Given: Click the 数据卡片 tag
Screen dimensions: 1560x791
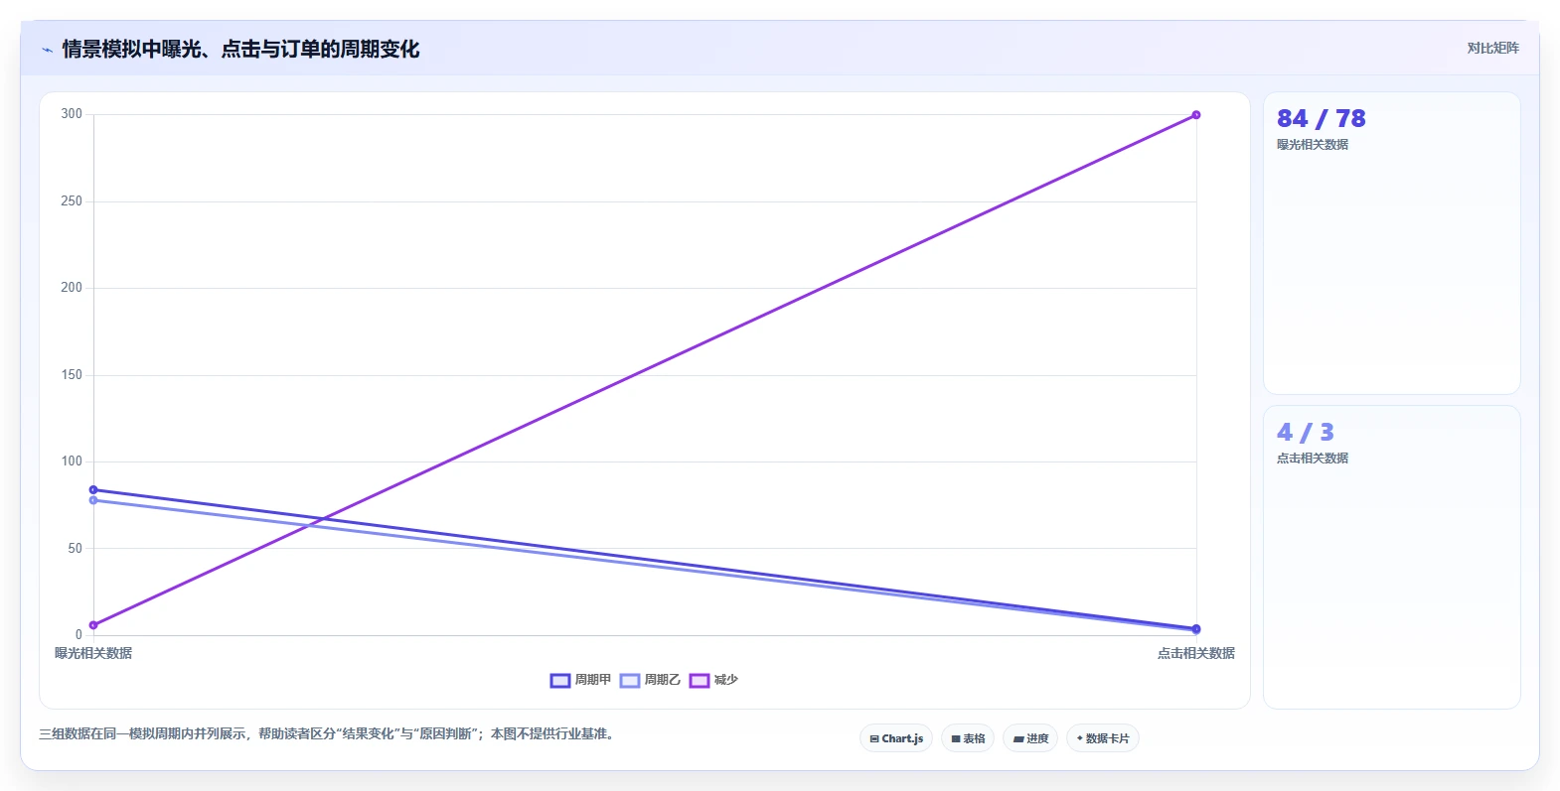Looking at the screenshot, I should [1103, 738].
